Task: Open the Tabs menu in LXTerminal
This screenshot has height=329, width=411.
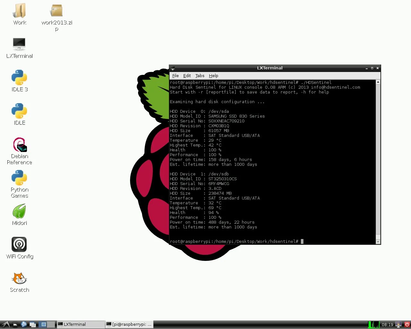Action: pos(200,76)
